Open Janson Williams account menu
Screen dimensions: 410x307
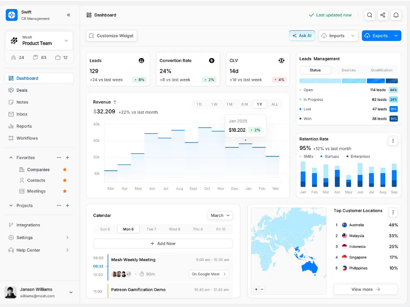click(x=71, y=292)
